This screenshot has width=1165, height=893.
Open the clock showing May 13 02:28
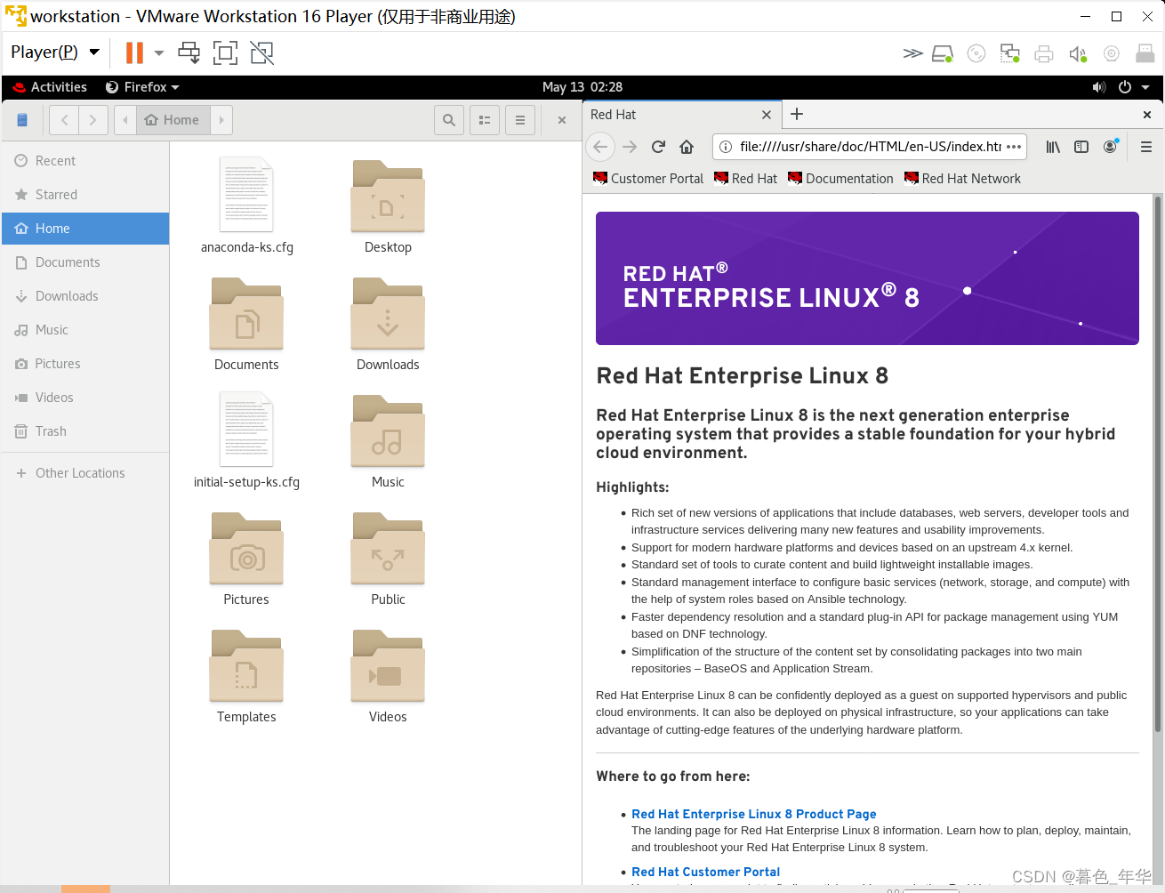tap(582, 87)
